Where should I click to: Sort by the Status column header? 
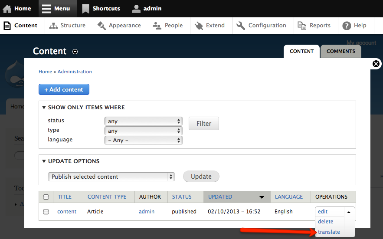click(x=182, y=197)
